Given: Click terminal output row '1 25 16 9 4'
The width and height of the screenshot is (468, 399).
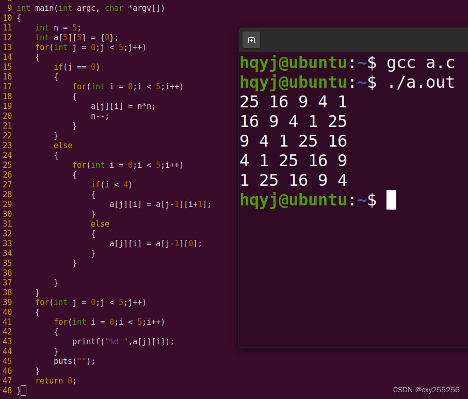Looking at the screenshot, I should tap(293, 180).
